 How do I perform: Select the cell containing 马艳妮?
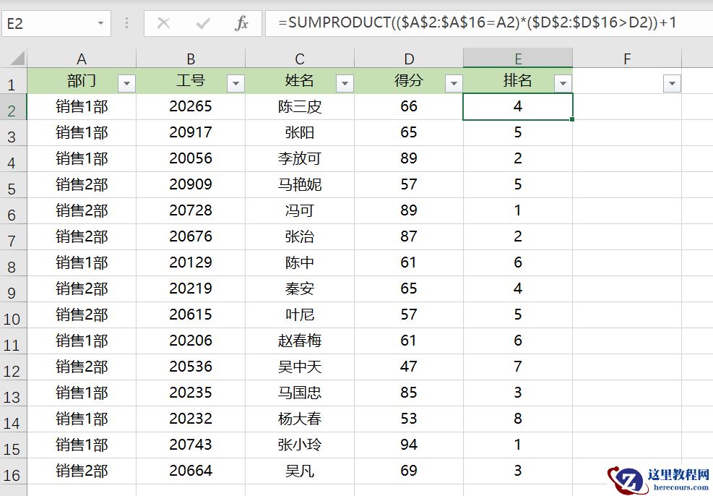pos(300,185)
